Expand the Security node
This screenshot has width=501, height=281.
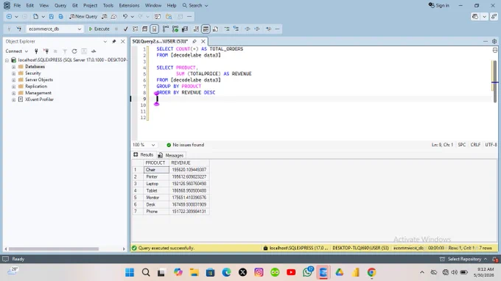pos(13,74)
